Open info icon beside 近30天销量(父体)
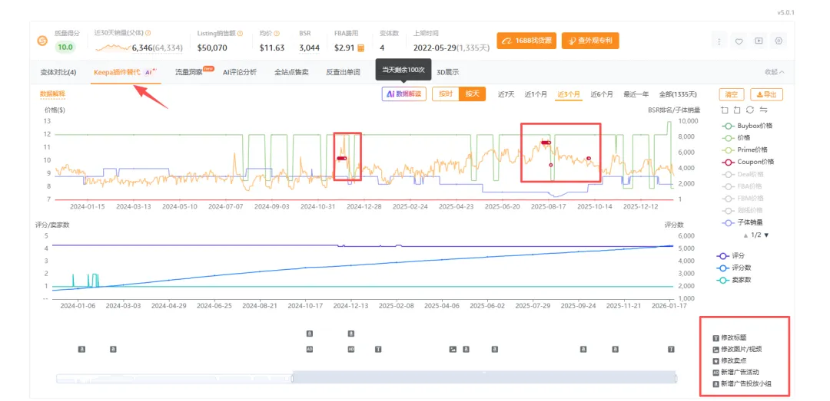Viewport: 830px width, 401px height. (x=148, y=33)
